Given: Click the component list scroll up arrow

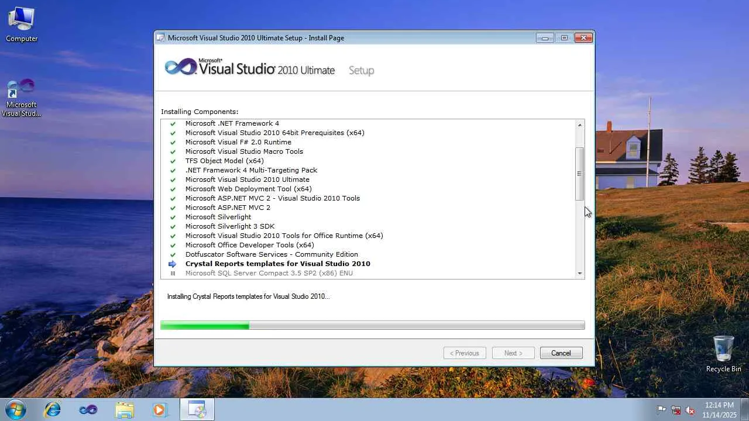Looking at the screenshot, I should [x=580, y=125].
